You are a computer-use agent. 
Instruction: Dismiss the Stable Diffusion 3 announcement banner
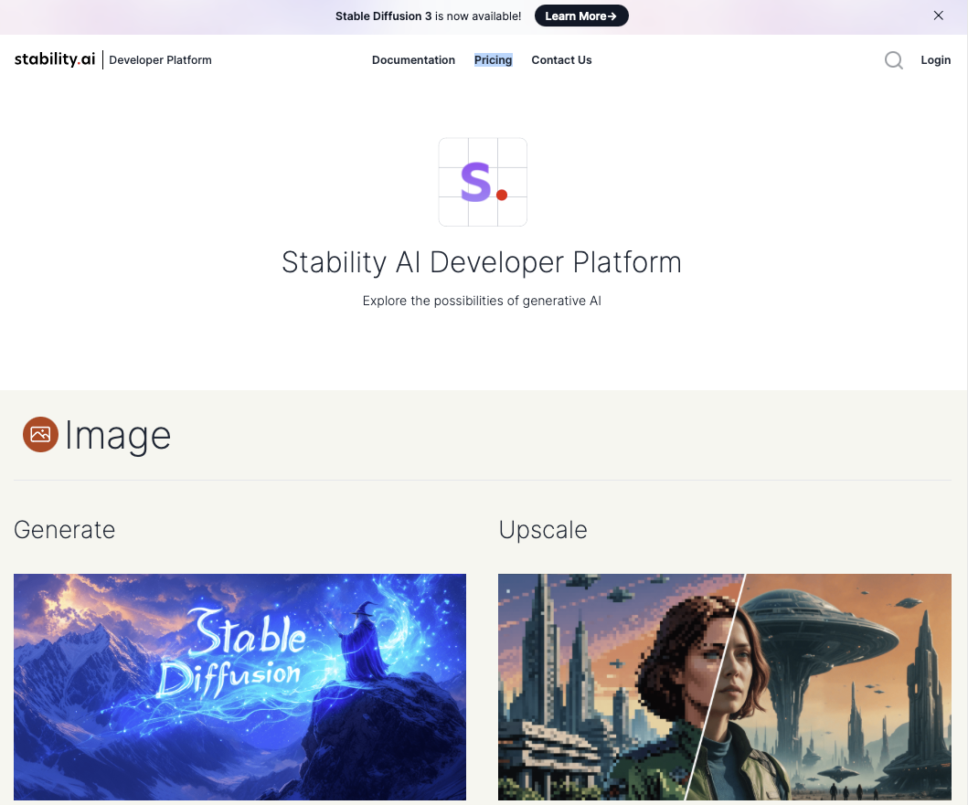tap(939, 16)
